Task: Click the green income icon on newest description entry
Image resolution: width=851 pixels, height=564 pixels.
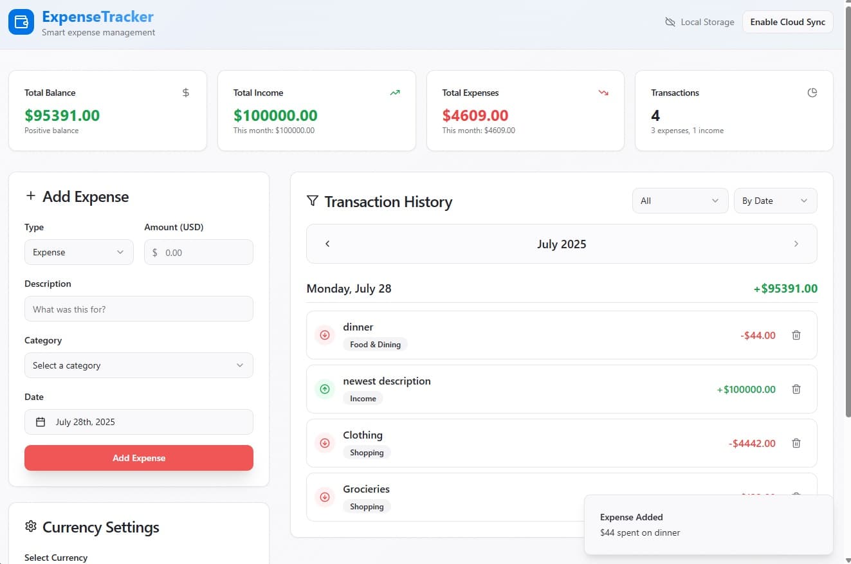Action: coord(325,389)
